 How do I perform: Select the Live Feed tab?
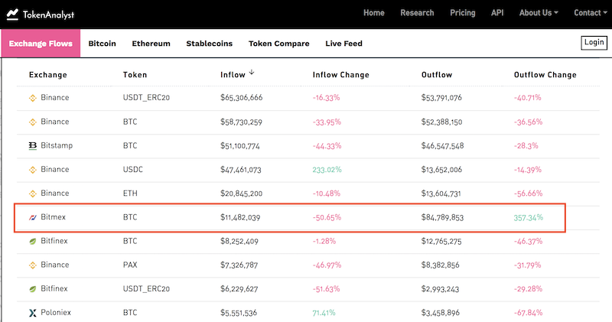click(x=343, y=44)
